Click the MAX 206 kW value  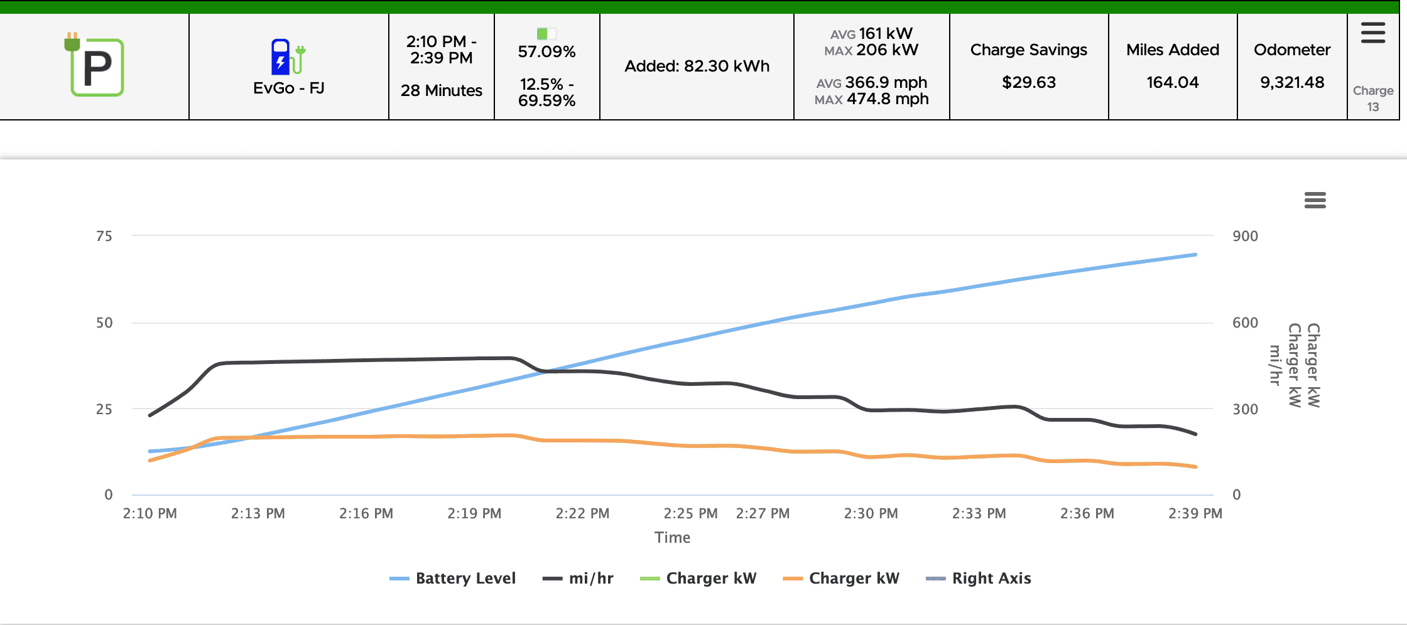(871, 50)
